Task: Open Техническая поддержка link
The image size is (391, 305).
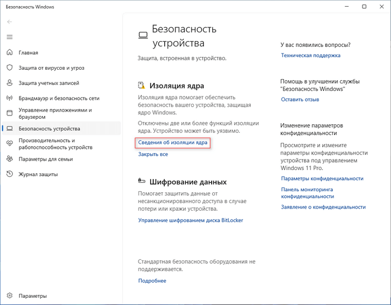Action: tap(311, 55)
